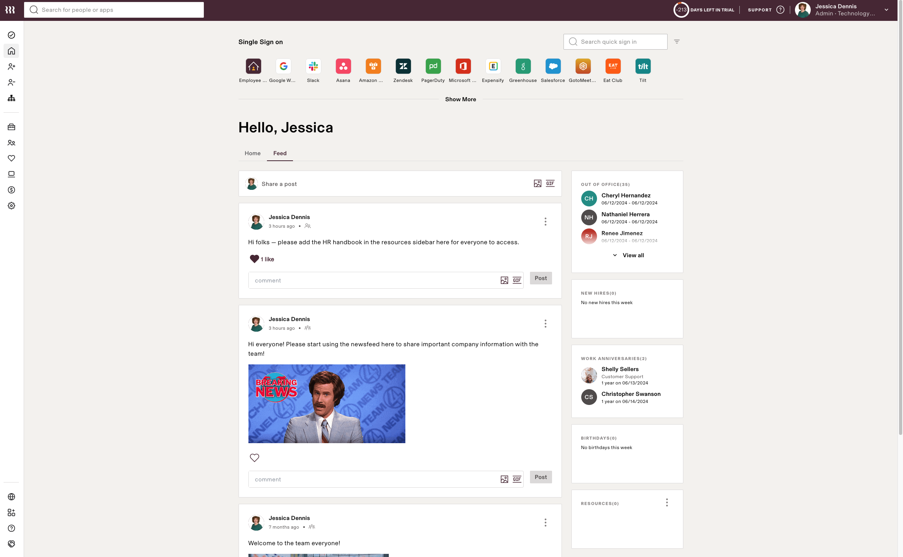The image size is (903, 557).
Task: Open the add apps grid sidebar icon
Action: coord(11,512)
